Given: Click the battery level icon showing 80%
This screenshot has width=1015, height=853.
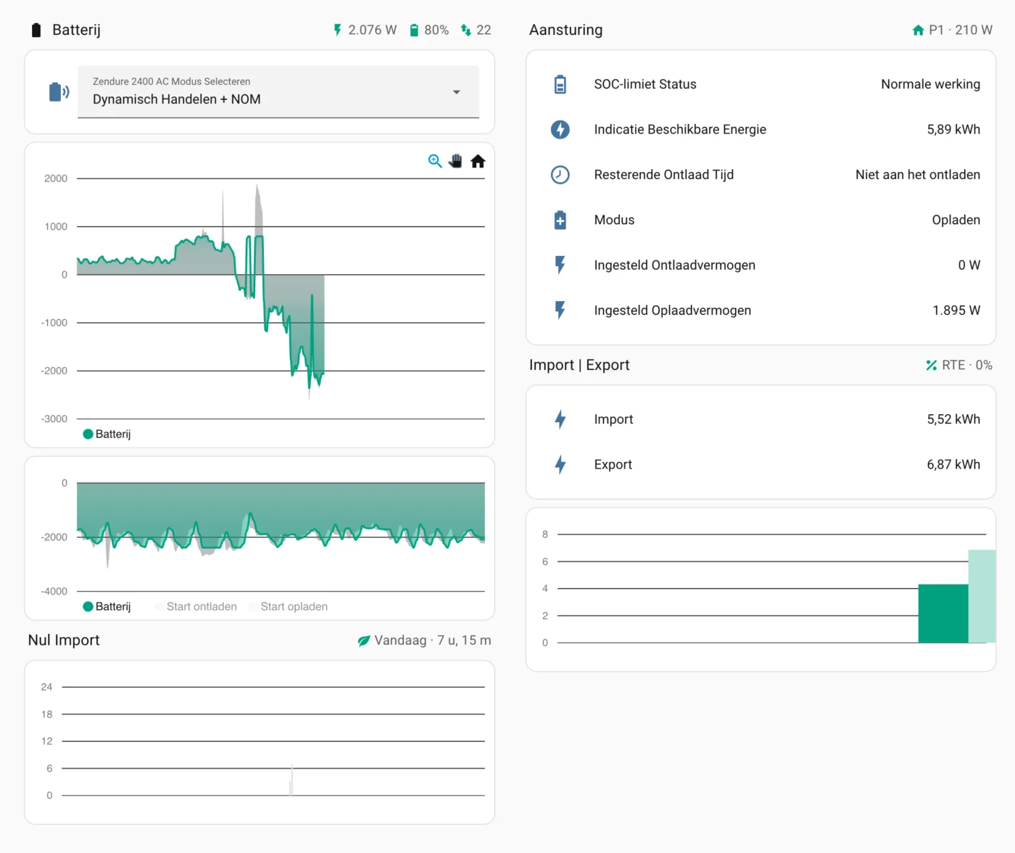Looking at the screenshot, I should (x=414, y=30).
